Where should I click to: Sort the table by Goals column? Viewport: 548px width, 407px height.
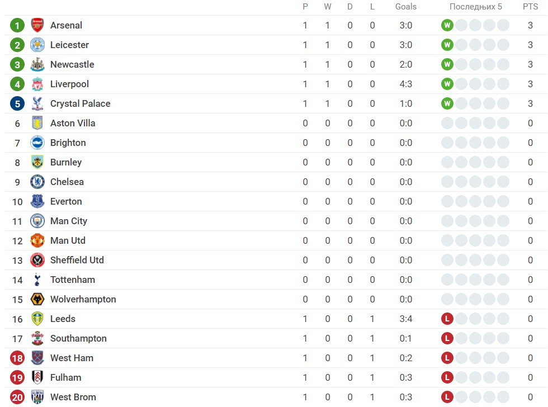point(406,7)
